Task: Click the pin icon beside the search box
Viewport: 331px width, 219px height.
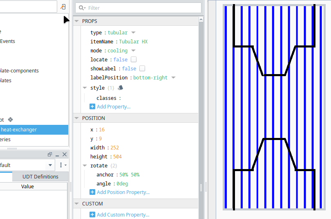Action: click(63, 7)
